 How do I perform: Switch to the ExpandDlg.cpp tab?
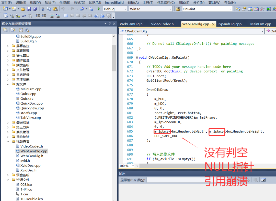tap(229, 24)
